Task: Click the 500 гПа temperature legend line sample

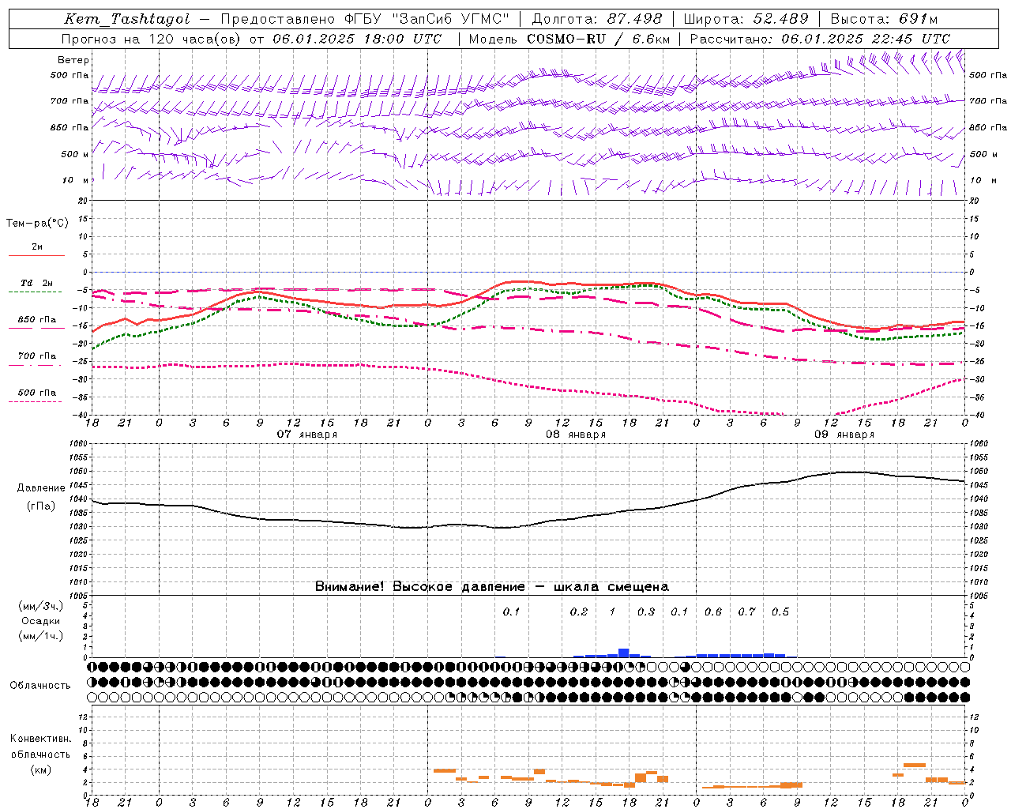Action: tap(36, 401)
